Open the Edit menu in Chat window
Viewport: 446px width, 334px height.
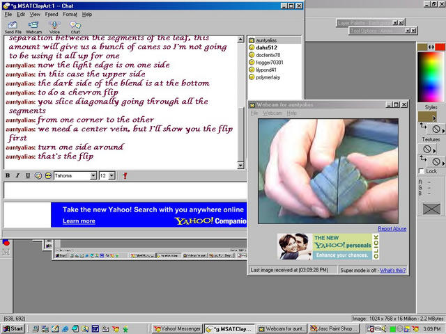[20, 15]
